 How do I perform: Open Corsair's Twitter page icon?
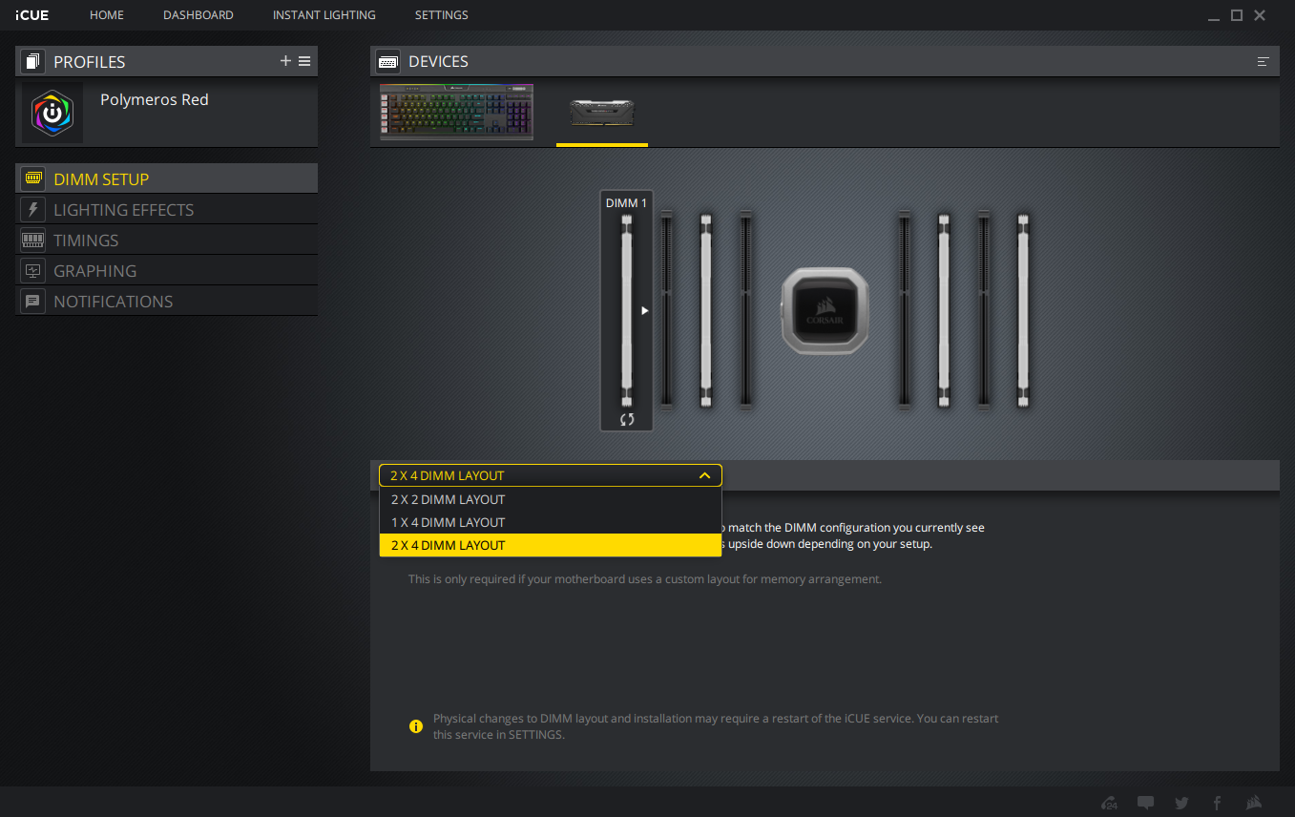1181,803
